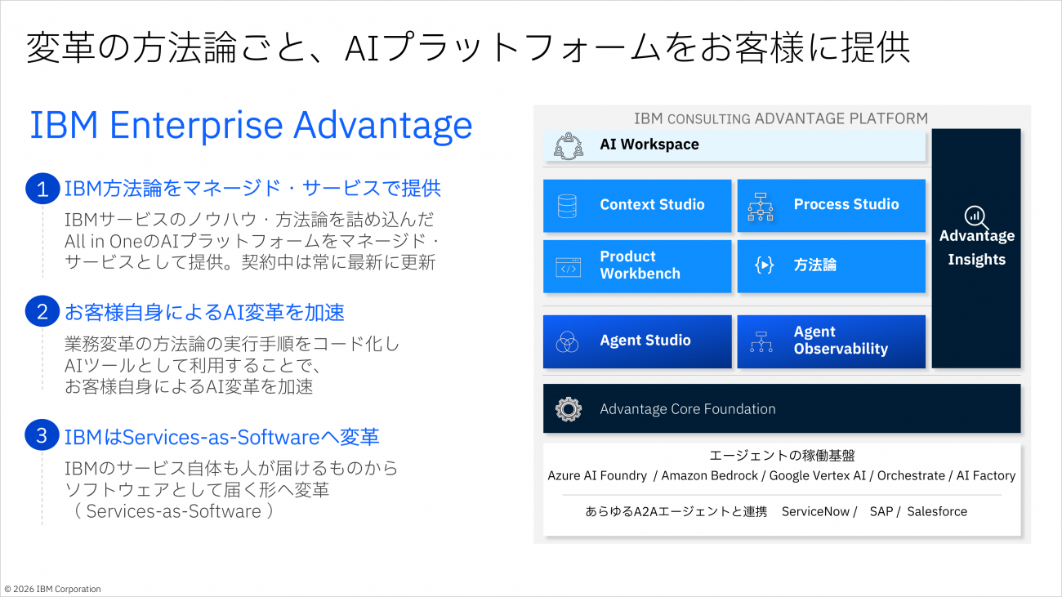Click the AI Workspace people-network icon
The width and height of the screenshot is (1062, 597).
569,145
